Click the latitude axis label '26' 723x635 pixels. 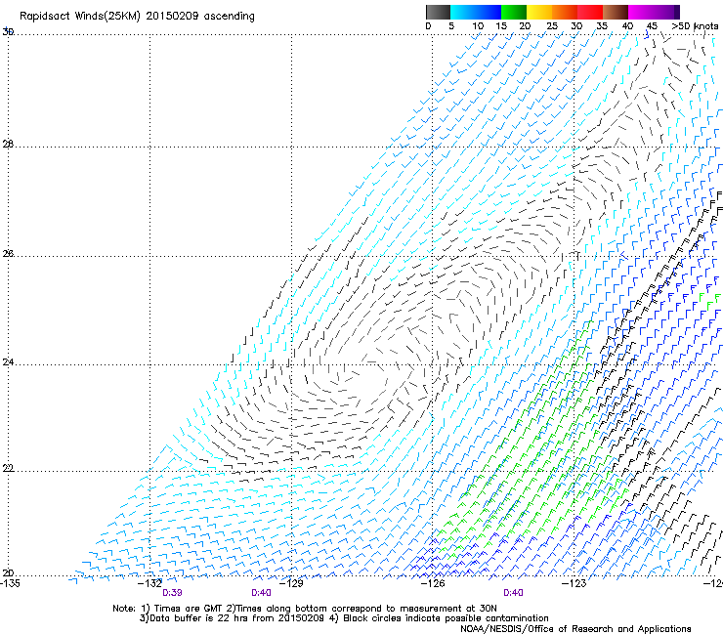[x=8, y=253]
